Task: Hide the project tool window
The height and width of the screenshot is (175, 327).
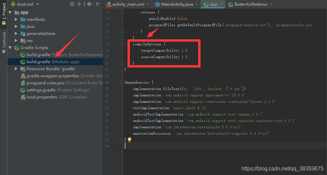Action: pyautogui.click(x=99, y=4)
